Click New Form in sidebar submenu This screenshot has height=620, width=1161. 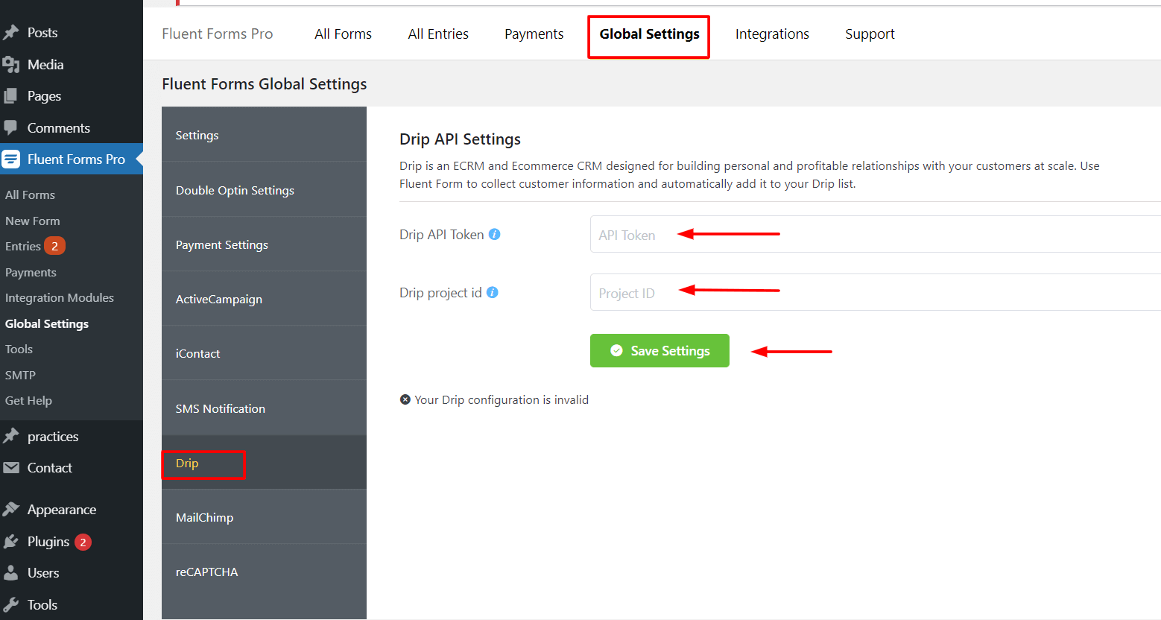(33, 221)
